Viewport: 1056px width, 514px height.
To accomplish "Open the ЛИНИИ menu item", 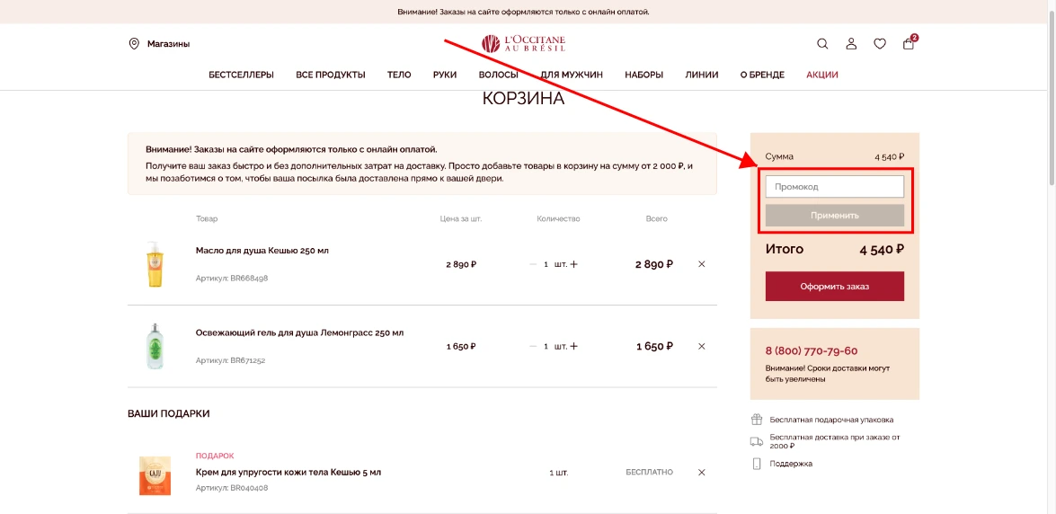I will click(x=702, y=75).
